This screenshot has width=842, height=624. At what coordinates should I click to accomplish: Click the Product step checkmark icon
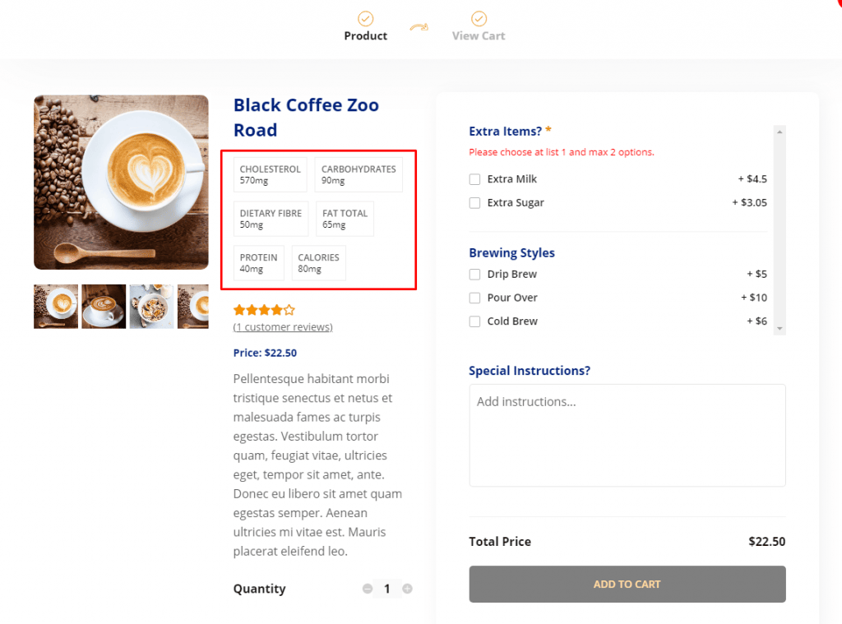[365, 18]
